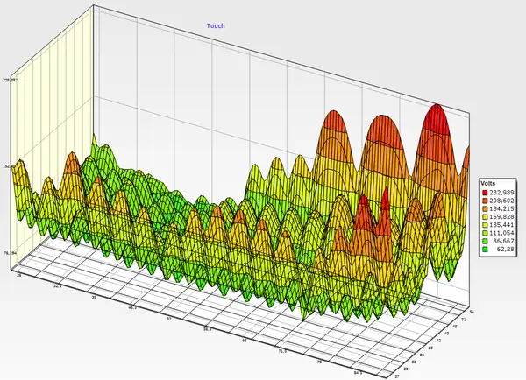Select the 159,828 legend color swatch
526x380 pixels.
coord(485,217)
